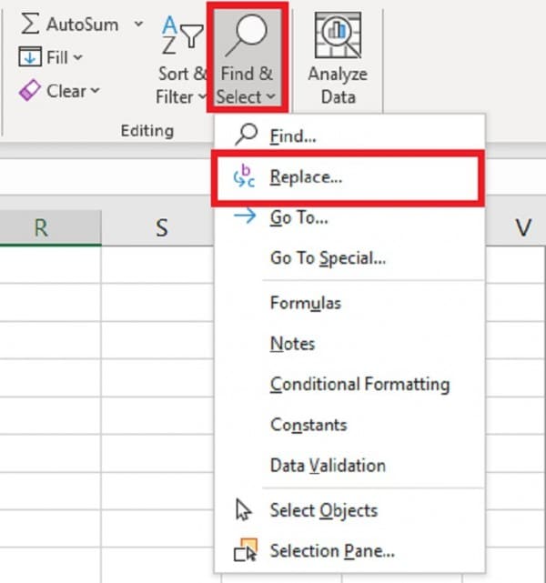
Task: Click the Selection Pane icon
Action: 246,550
